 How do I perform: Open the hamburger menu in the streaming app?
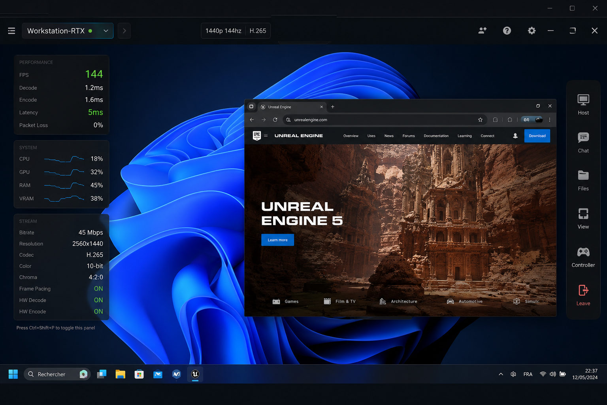(11, 31)
